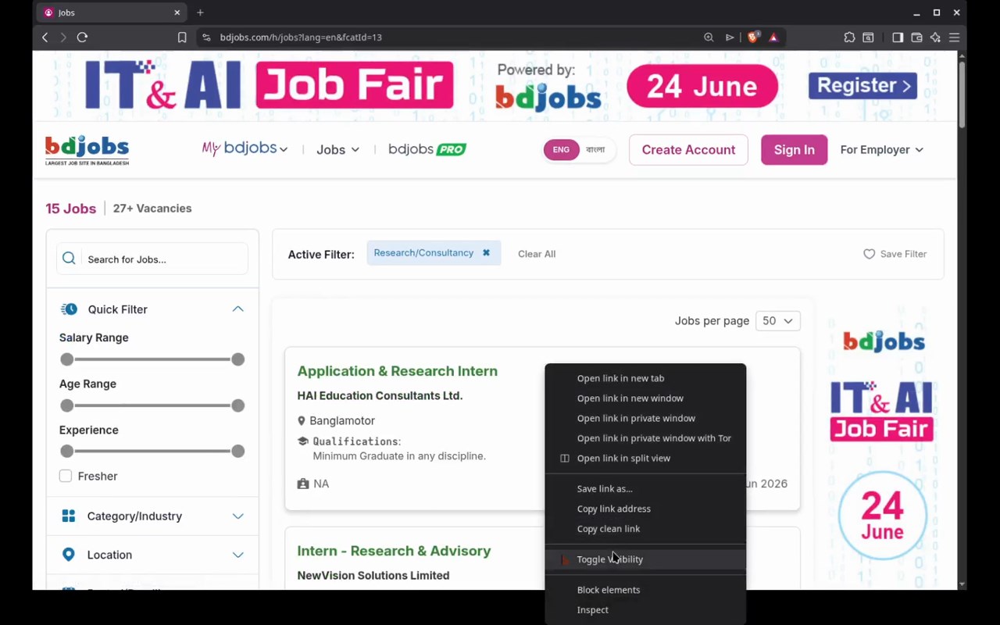Expand the Category/Industry chevron

tap(237, 516)
